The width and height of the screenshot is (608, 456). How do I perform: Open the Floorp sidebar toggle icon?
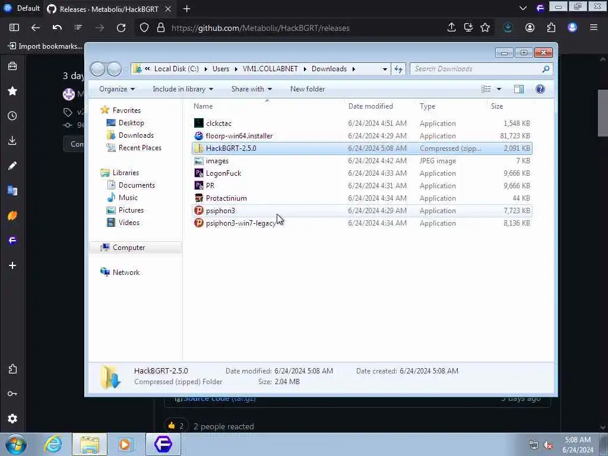14,27
